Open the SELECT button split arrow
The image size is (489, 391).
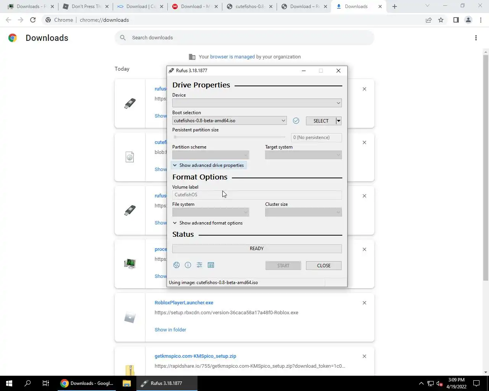(x=338, y=121)
